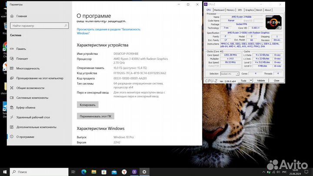
Task: Expand the Tools dropdown arrow in CPU-Z
Action: click(251, 81)
